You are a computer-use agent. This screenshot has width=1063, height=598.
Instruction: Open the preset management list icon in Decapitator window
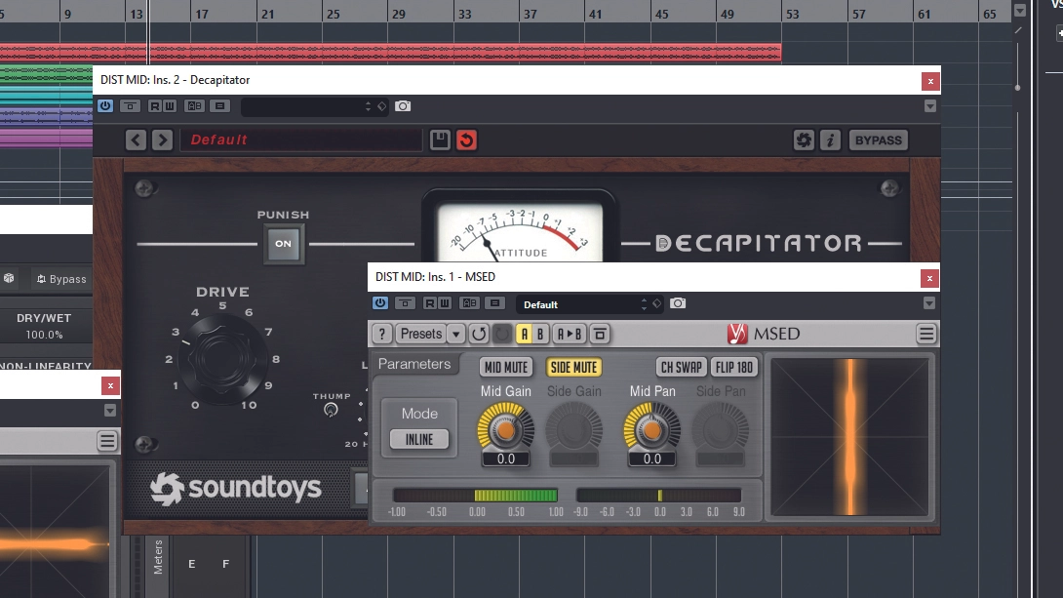pos(219,105)
